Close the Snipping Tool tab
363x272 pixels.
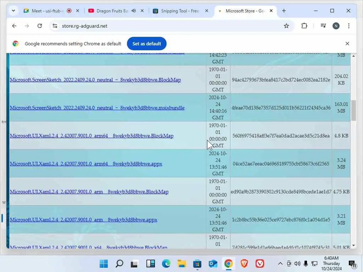(x=207, y=11)
